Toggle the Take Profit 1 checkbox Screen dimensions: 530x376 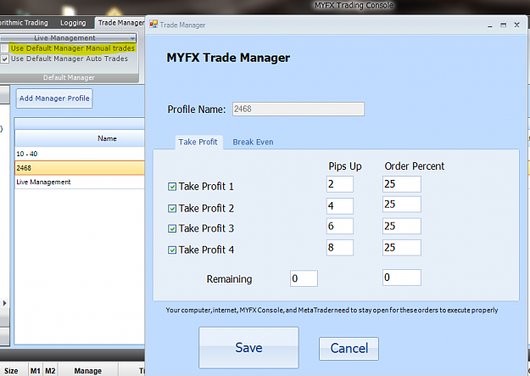[x=172, y=187]
